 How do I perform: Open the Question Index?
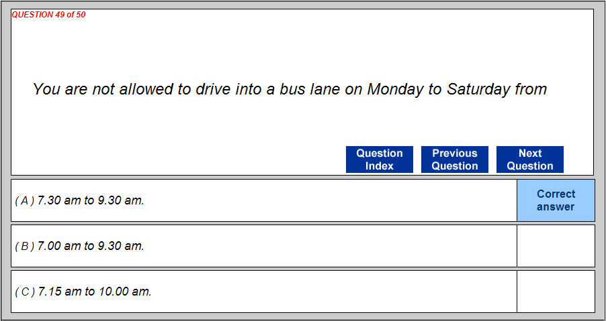(x=380, y=159)
